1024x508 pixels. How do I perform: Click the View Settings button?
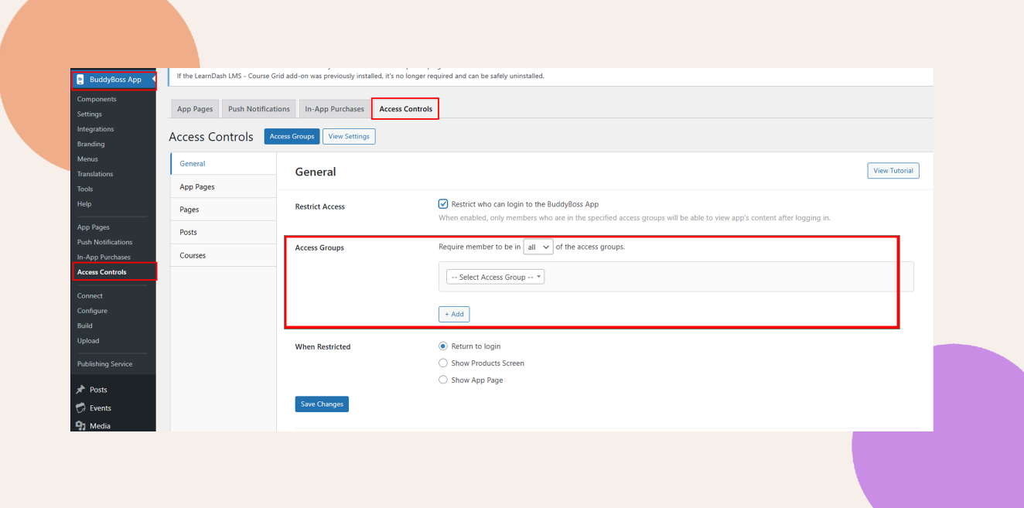[349, 136]
